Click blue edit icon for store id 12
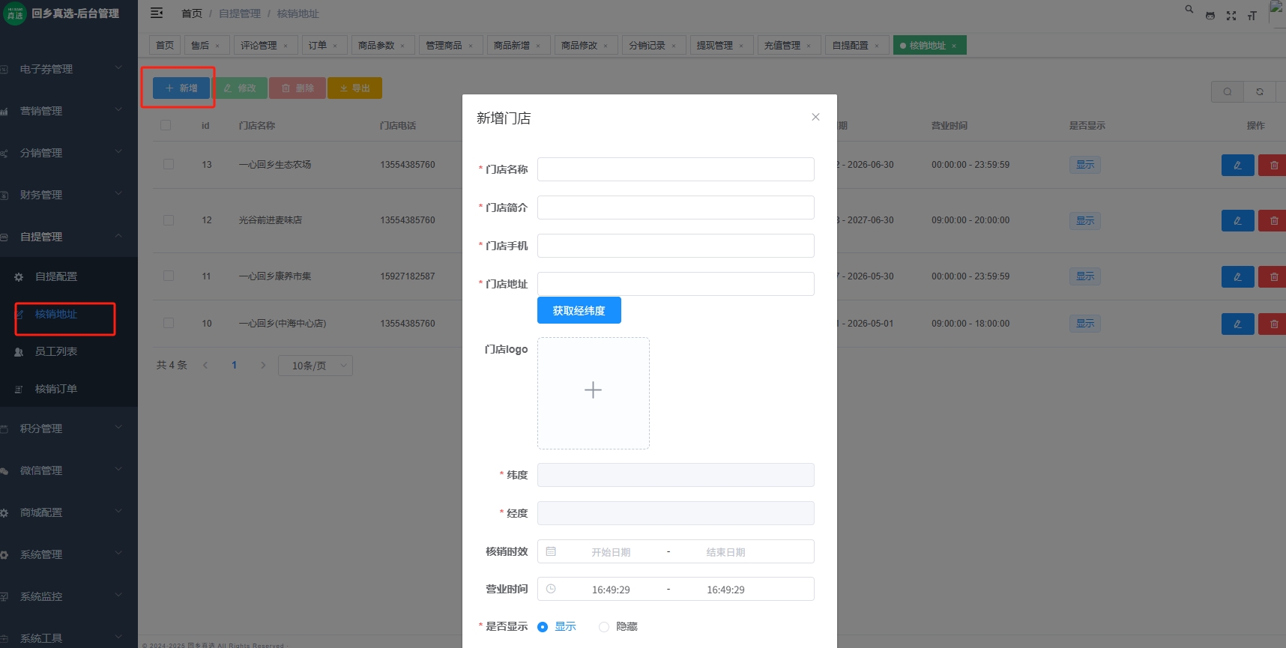The height and width of the screenshot is (648, 1286). click(x=1237, y=220)
